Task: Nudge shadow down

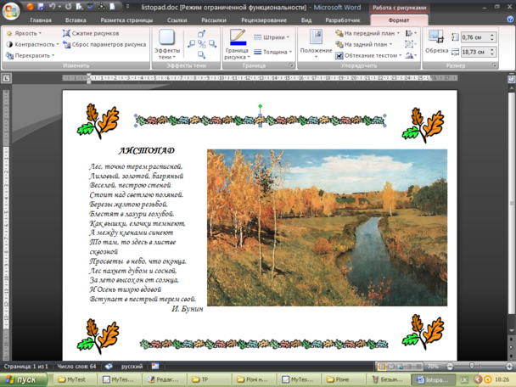Action: click(202, 54)
